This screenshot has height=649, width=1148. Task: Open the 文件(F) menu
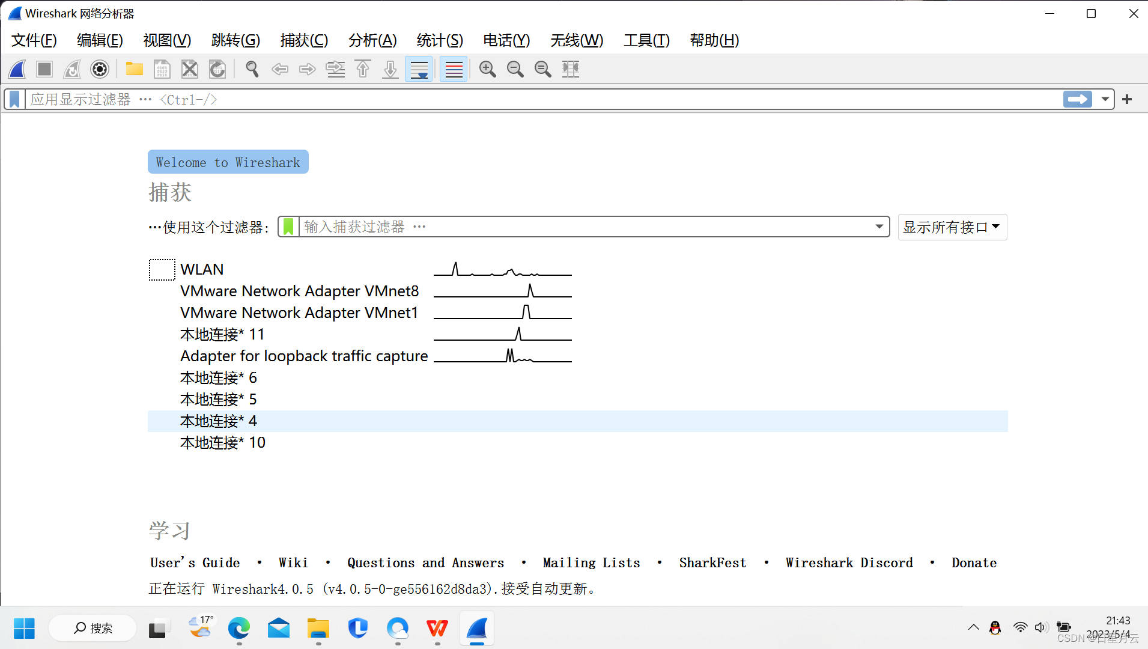[34, 40]
